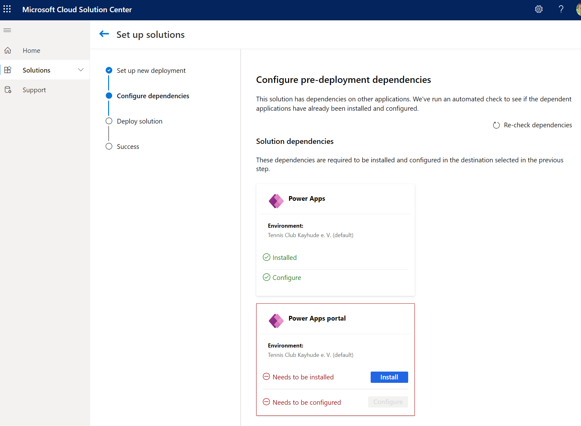Click Microsoft Cloud Solution Center title

(77, 10)
